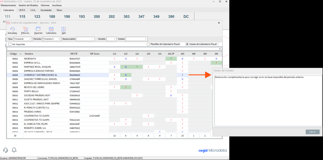Open the Periodo dropdown
323x160 pixels.
pos(59,39)
